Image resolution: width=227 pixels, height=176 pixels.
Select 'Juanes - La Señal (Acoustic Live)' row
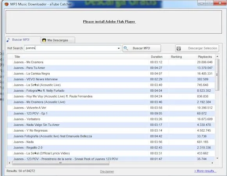pos(111,85)
